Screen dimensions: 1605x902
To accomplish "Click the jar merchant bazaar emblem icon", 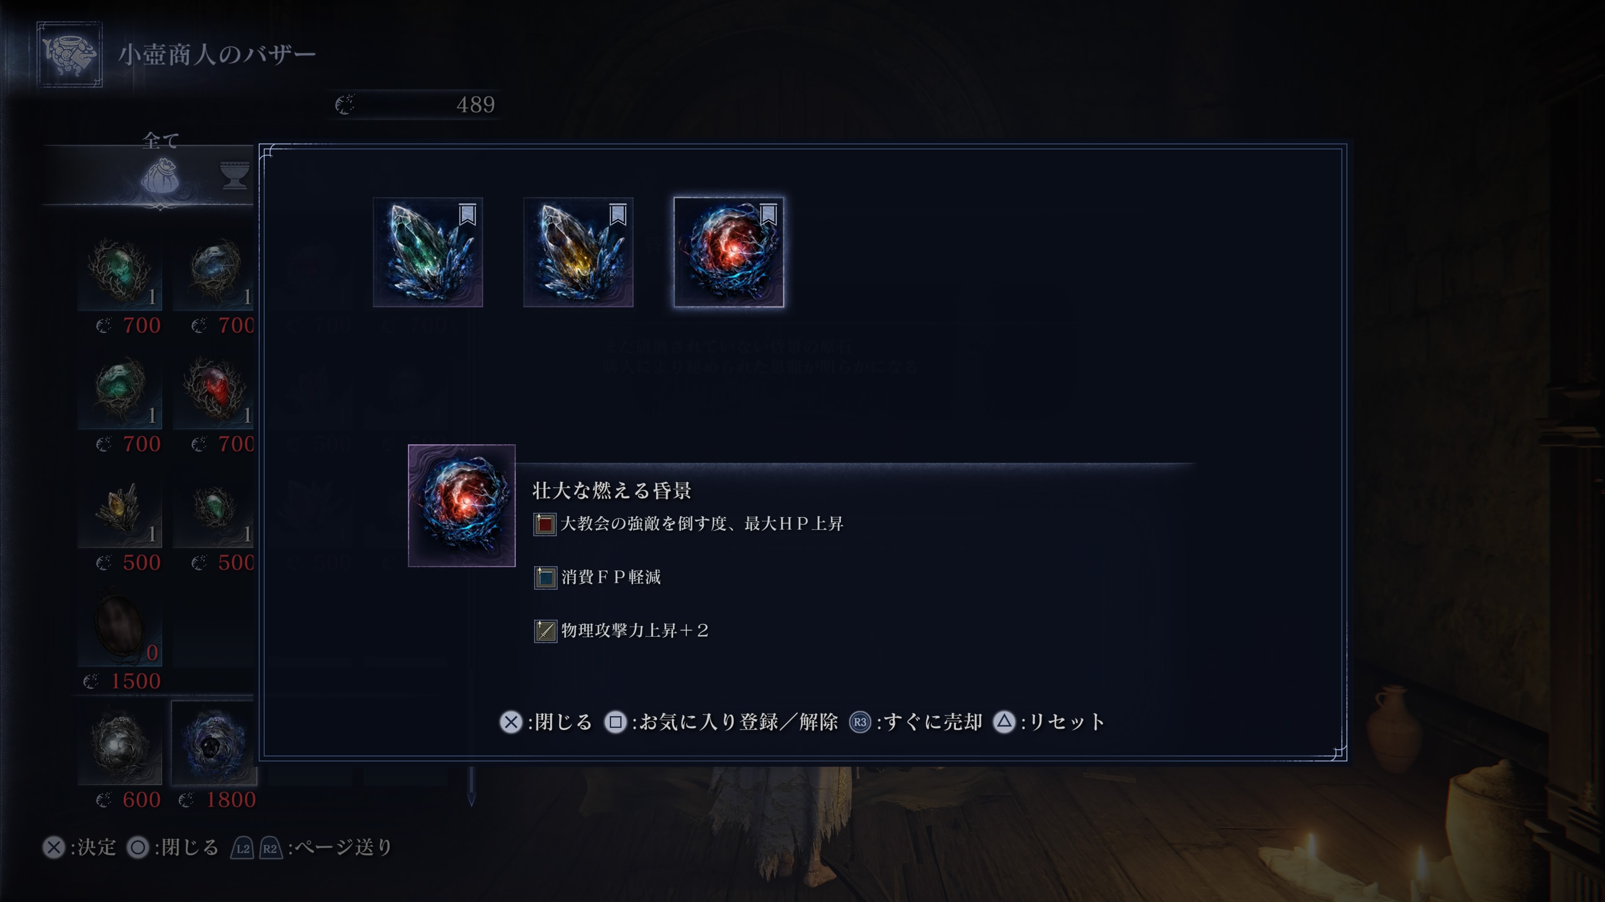I will coord(69,54).
